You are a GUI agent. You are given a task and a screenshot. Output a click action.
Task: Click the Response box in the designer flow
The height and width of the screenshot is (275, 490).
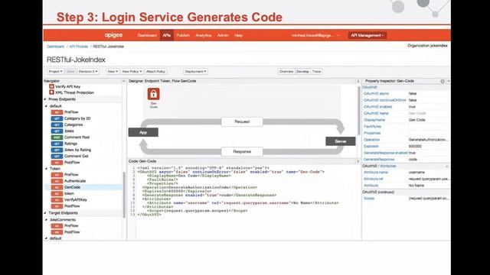242,151
